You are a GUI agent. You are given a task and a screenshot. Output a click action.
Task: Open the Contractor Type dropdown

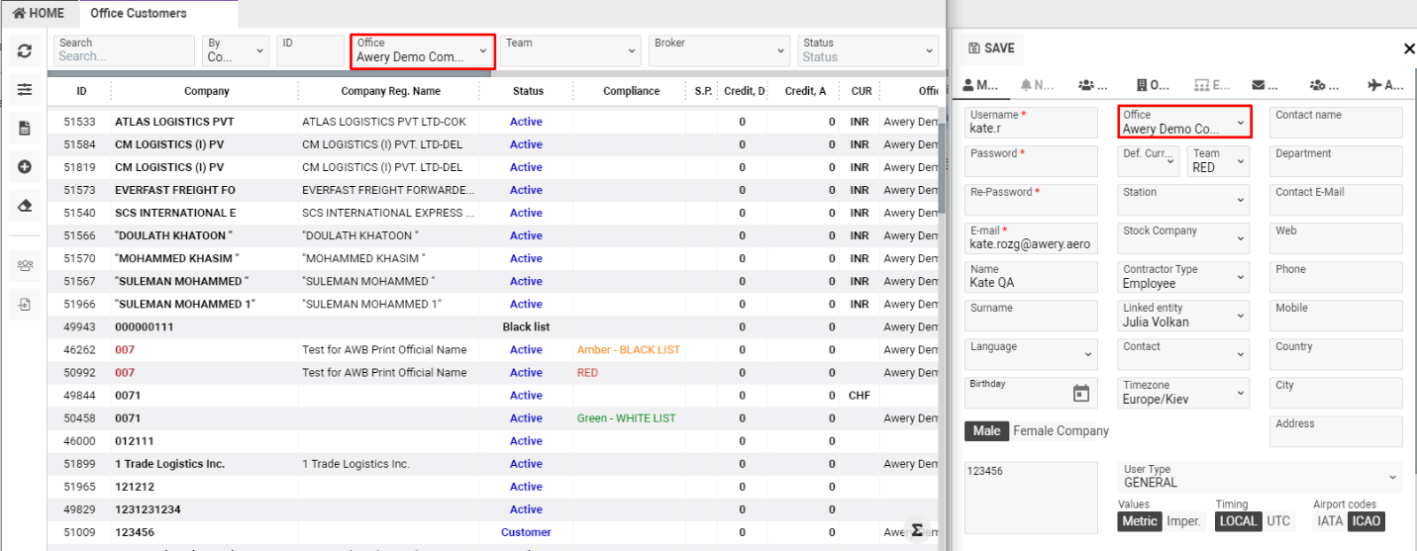point(1184,276)
